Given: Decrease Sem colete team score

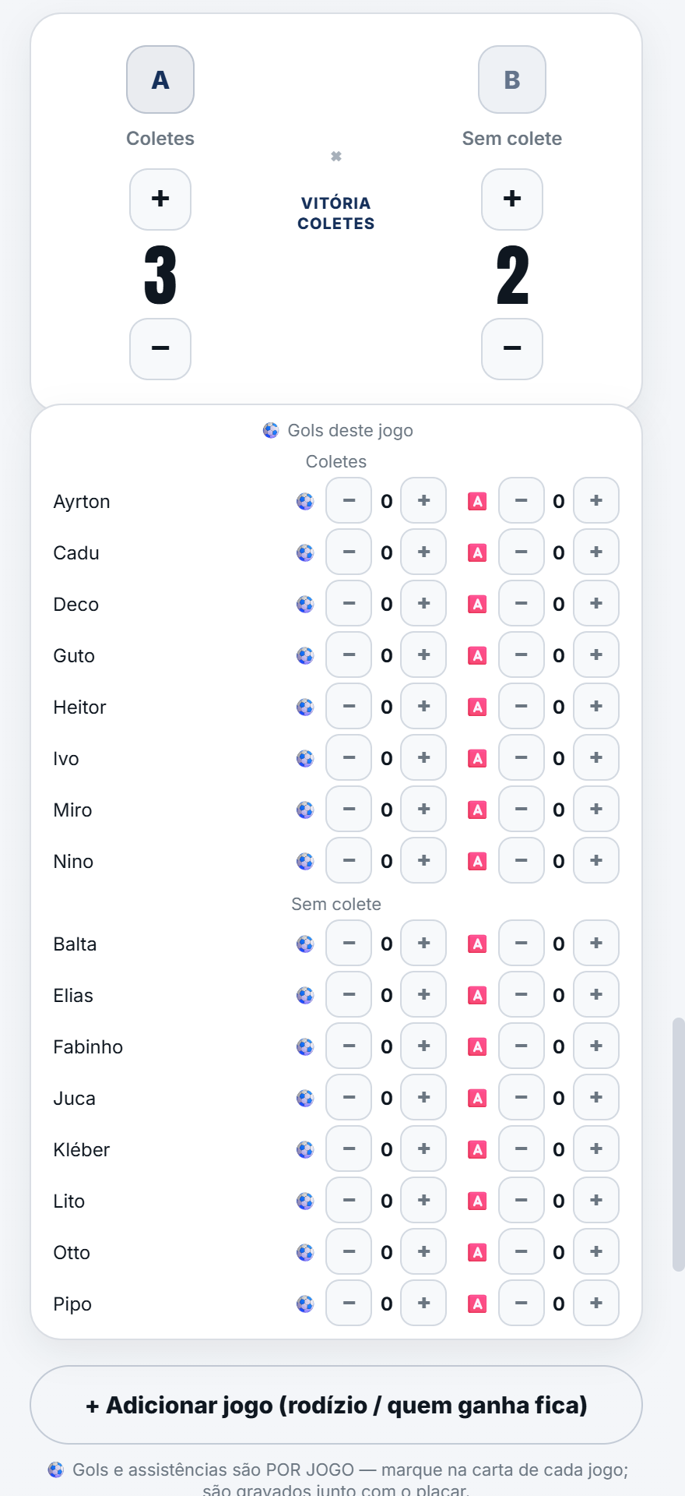Looking at the screenshot, I should click(512, 349).
